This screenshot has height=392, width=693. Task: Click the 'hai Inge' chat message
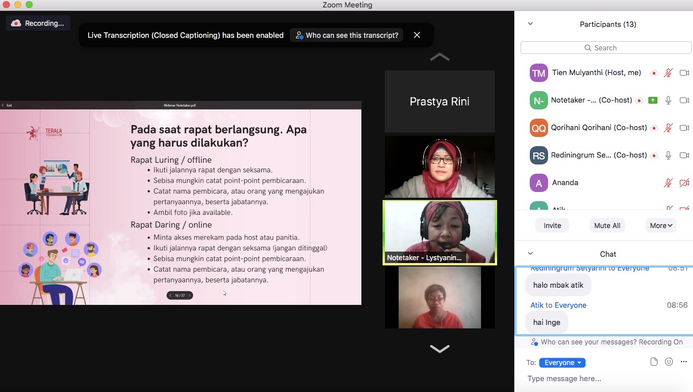[547, 322]
